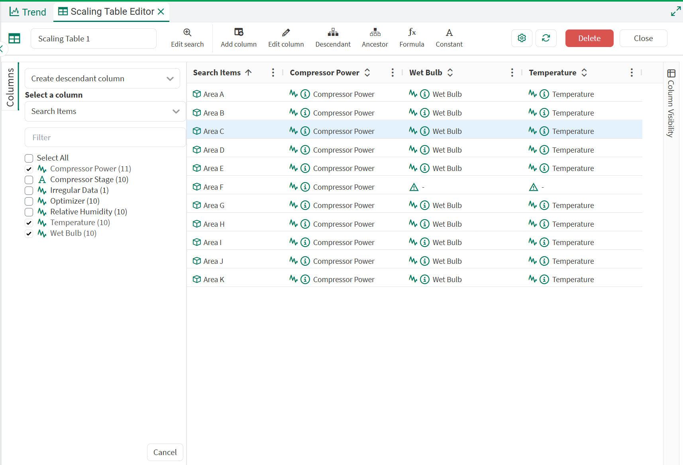Screen dimensions: 683x465
Task: Open the Column Visibility side panel
Action: 671,104
